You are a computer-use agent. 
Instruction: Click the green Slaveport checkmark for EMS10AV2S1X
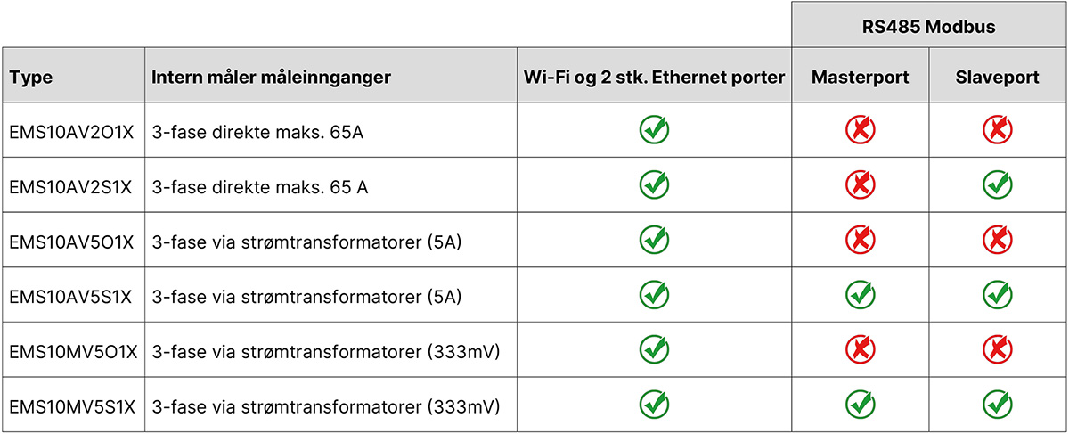[998, 185]
